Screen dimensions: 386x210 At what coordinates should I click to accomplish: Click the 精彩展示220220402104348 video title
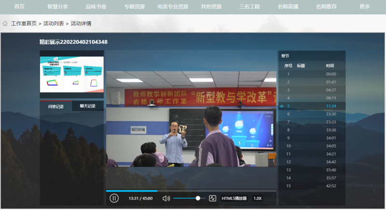(73, 42)
